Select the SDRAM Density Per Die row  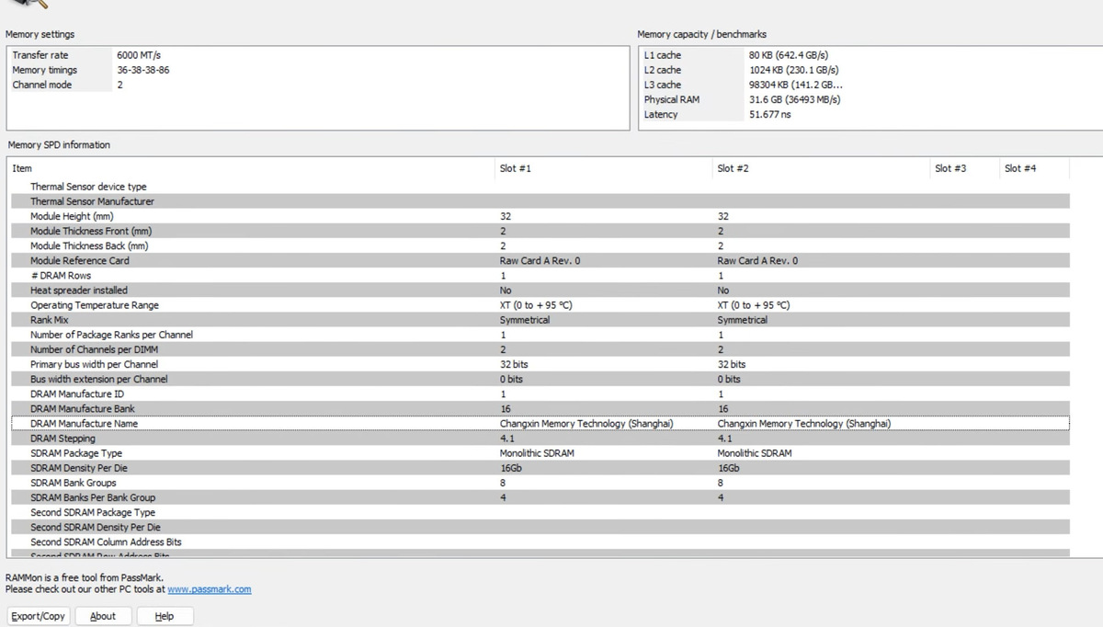(x=539, y=468)
